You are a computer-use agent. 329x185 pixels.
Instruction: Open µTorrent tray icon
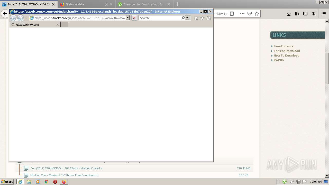coord(285,182)
